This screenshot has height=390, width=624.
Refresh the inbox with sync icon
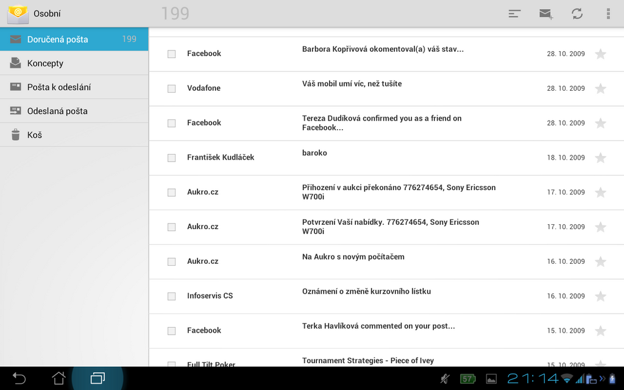coord(577,14)
